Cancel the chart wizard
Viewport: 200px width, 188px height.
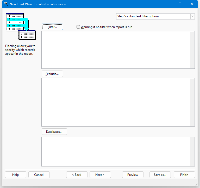click(39, 175)
